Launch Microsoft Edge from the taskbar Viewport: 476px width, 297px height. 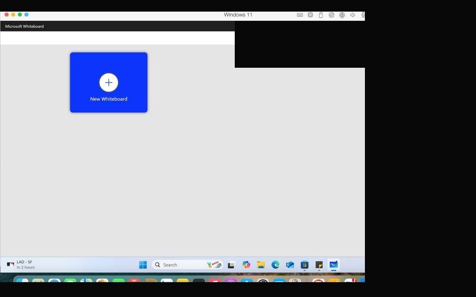point(275,265)
